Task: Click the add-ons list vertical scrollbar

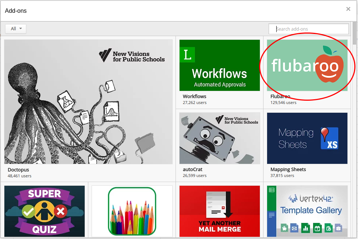Action: (355, 33)
